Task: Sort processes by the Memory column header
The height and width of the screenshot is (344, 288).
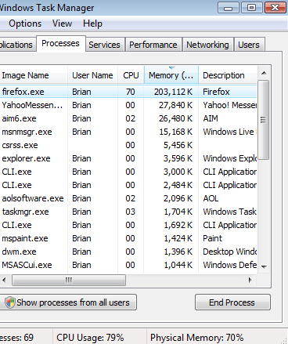Action: [171, 75]
